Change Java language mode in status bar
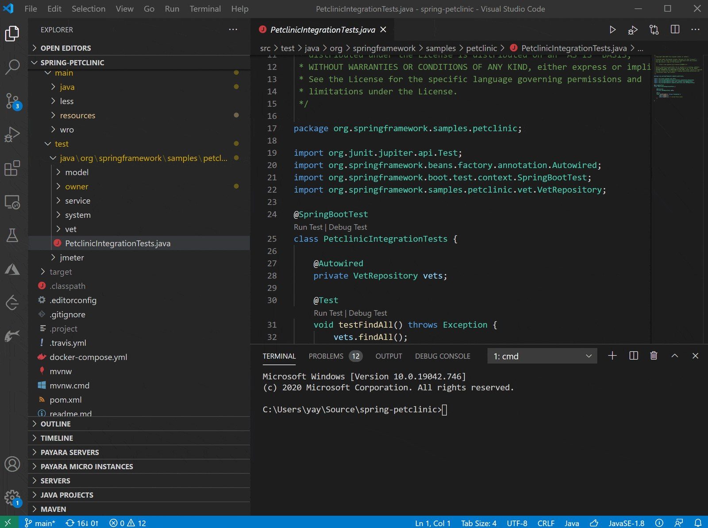The image size is (708, 528). click(572, 523)
